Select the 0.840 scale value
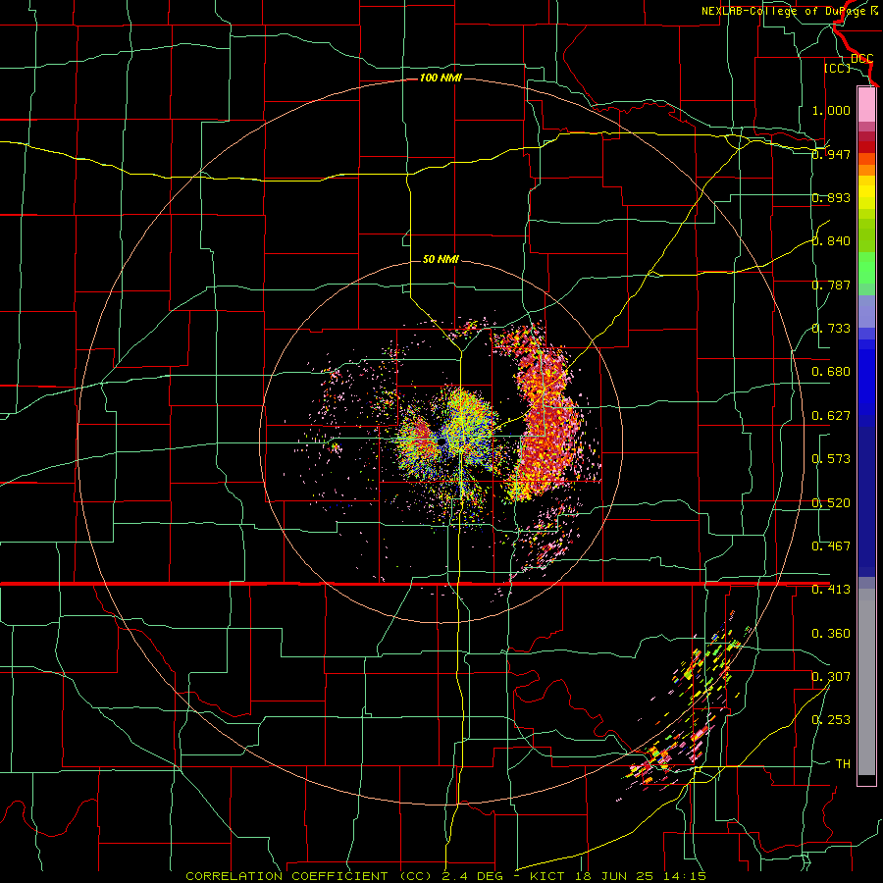883x883 pixels. pos(831,241)
